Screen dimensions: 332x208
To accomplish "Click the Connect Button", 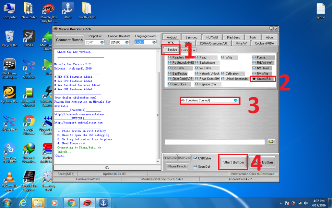I will (69, 40).
